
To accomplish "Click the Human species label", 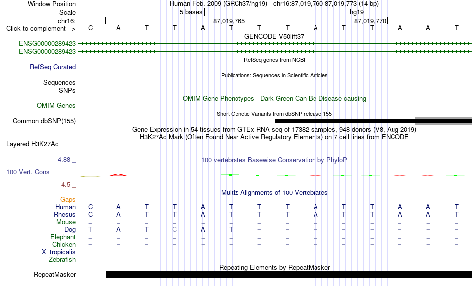I will click(65, 207).
